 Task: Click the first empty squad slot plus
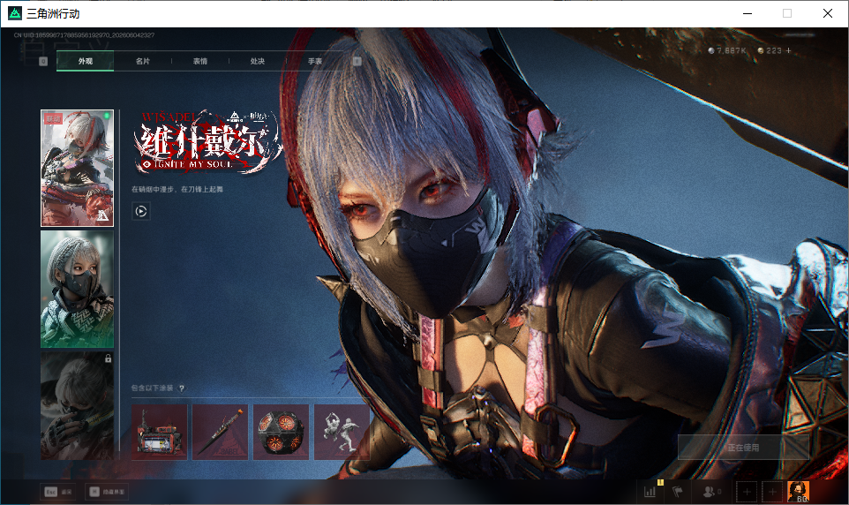click(747, 492)
